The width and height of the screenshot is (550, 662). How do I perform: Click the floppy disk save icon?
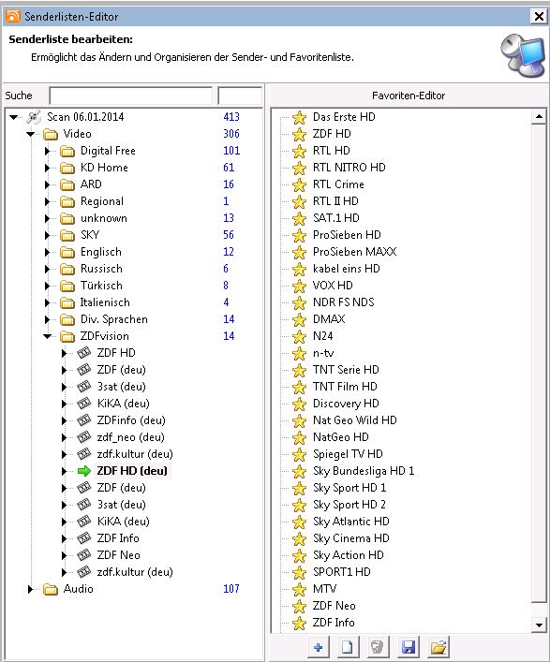point(409,646)
